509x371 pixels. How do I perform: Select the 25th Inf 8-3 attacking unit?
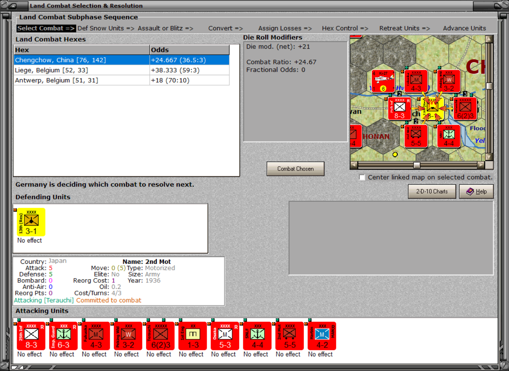pyautogui.click(x=31, y=336)
